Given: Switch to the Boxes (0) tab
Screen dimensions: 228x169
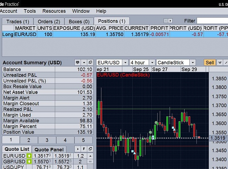Looking at the screenshot, I should point(79,21).
